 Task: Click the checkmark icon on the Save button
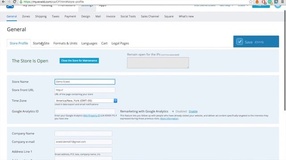(x=240, y=41)
